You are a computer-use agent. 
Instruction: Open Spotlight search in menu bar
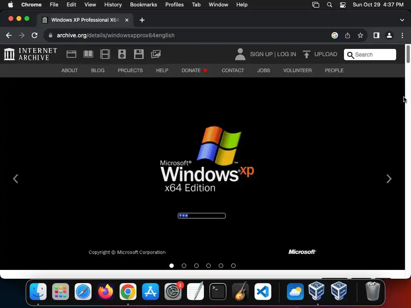(330, 5)
